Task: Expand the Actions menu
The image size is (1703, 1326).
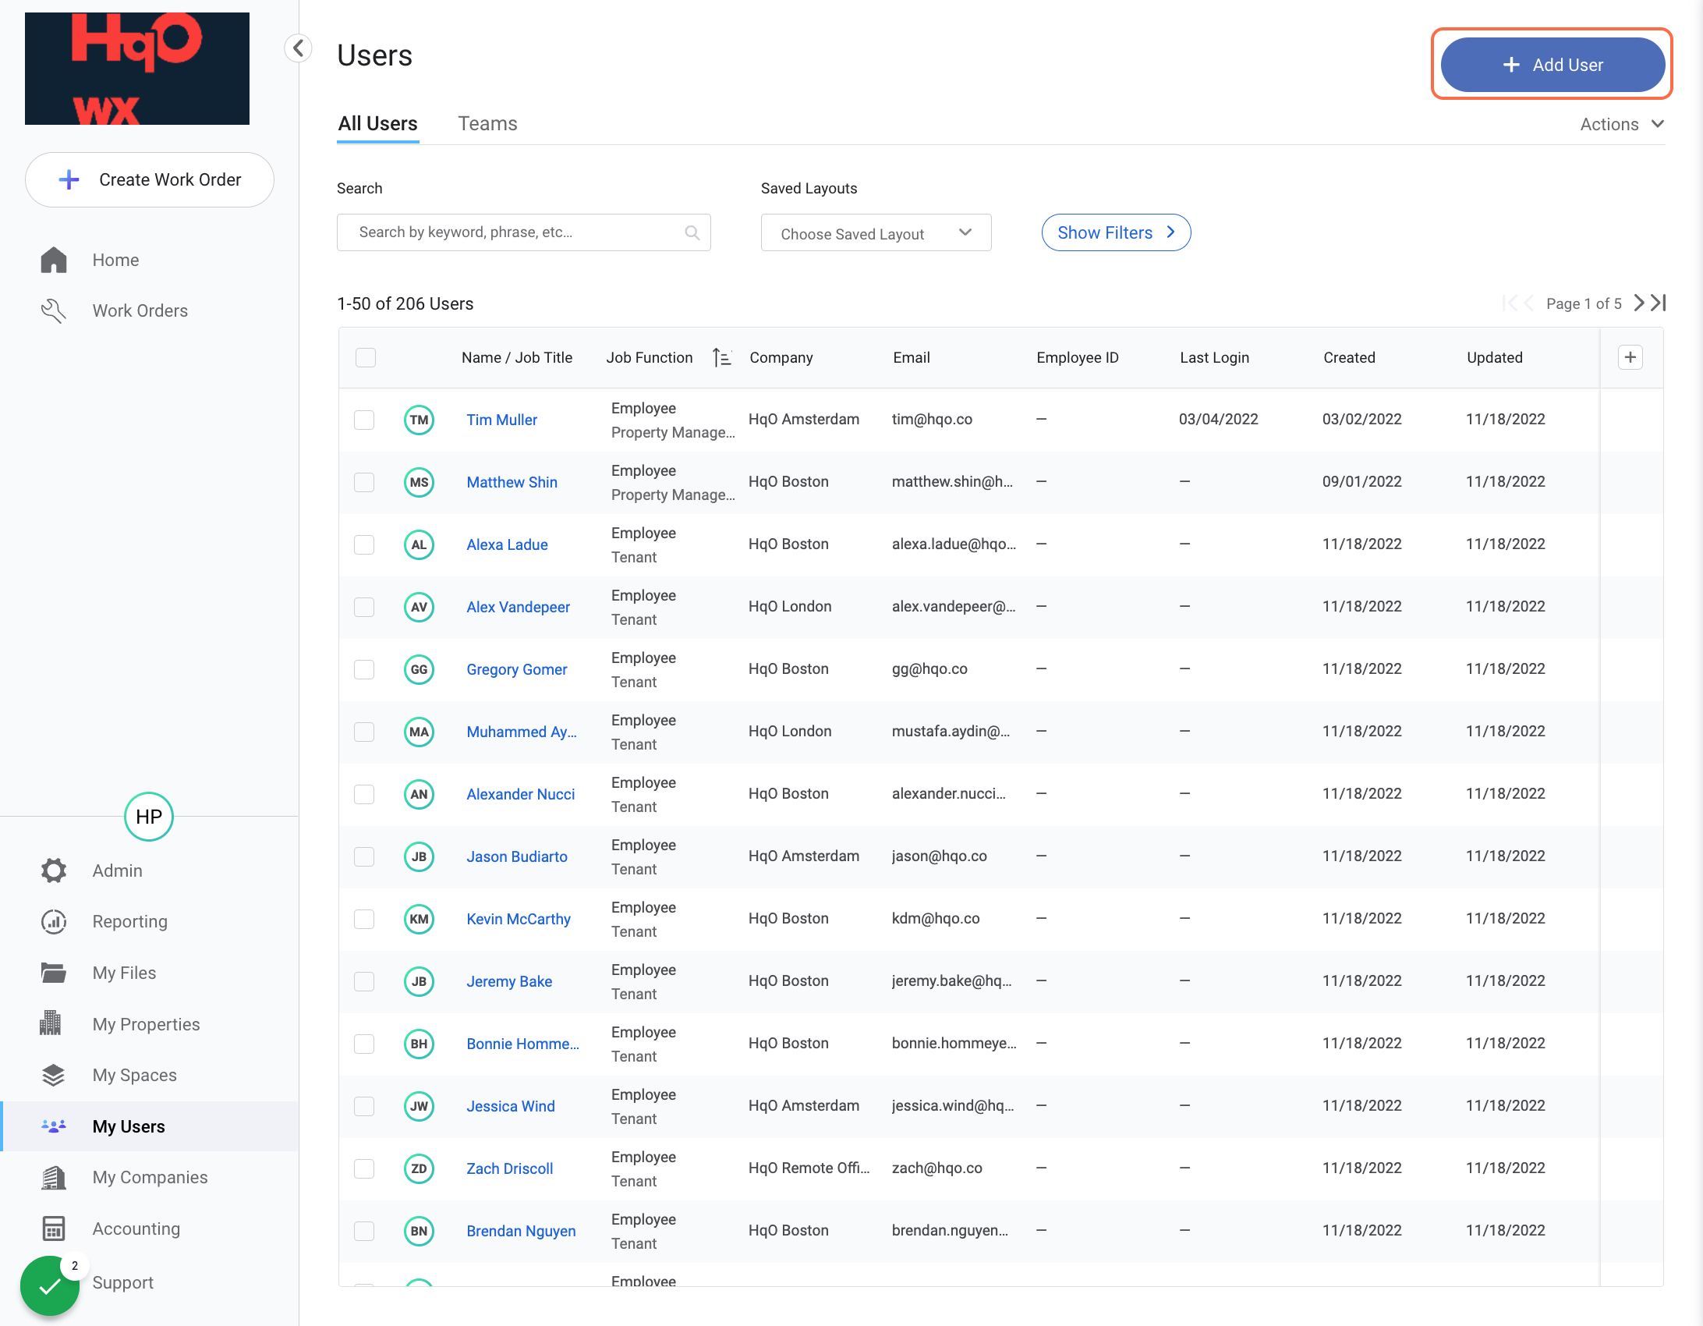Action: coord(1622,124)
